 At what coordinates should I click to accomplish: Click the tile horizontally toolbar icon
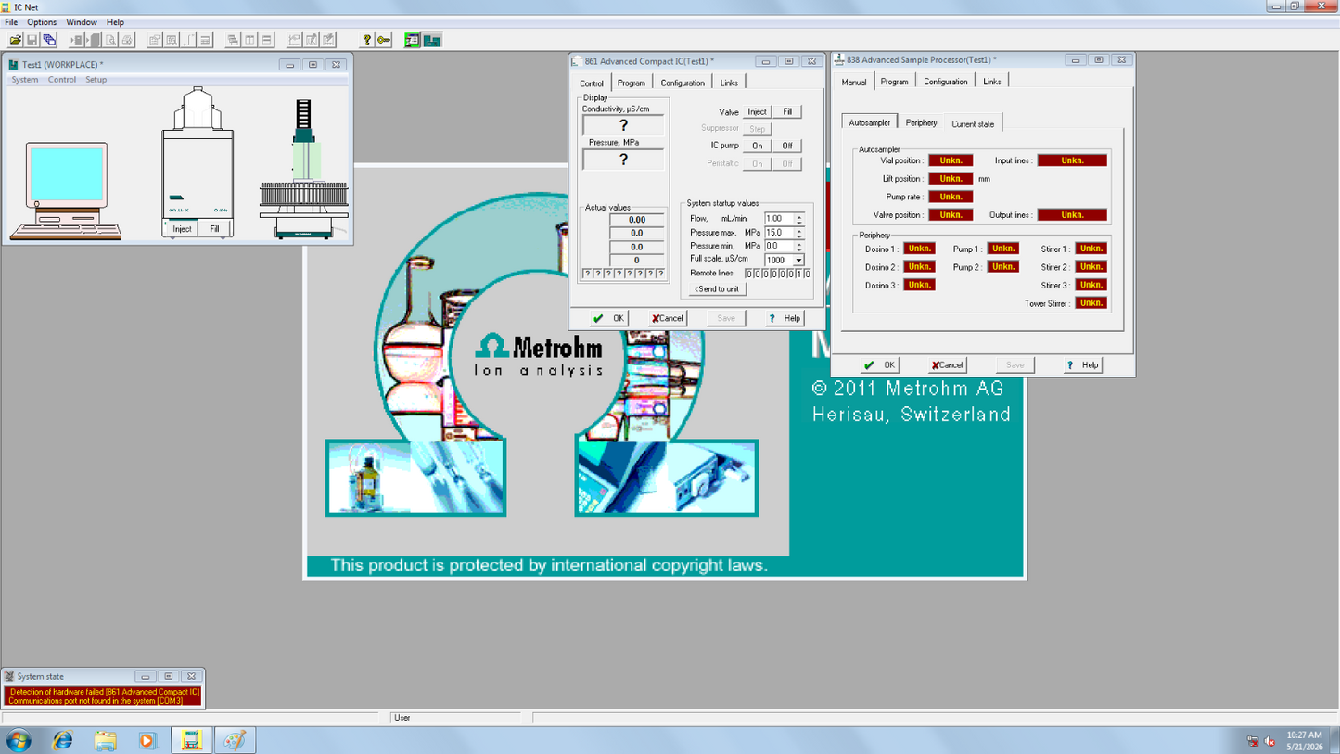(x=266, y=40)
